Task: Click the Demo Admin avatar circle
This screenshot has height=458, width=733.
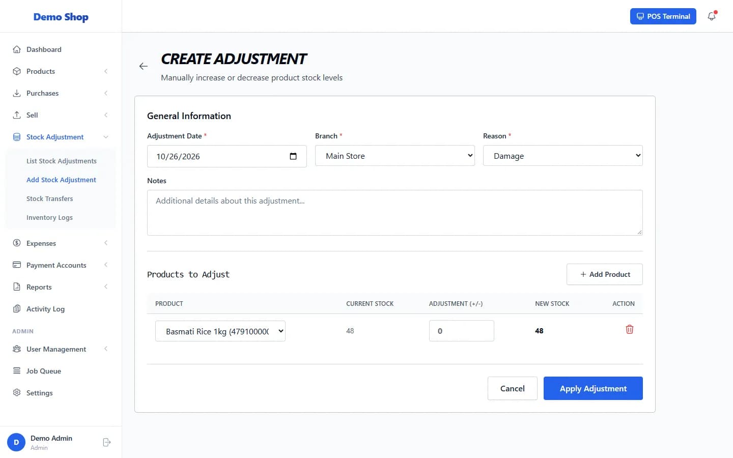Action: tap(16, 442)
